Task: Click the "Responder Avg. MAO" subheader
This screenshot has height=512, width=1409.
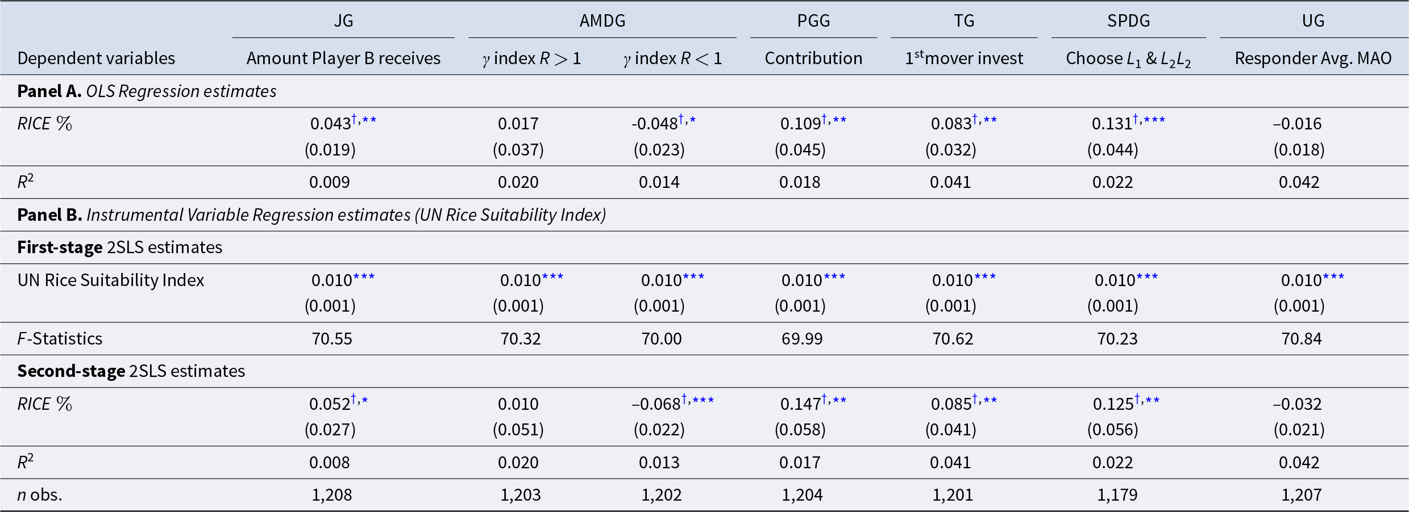Action: [1313, 58]
